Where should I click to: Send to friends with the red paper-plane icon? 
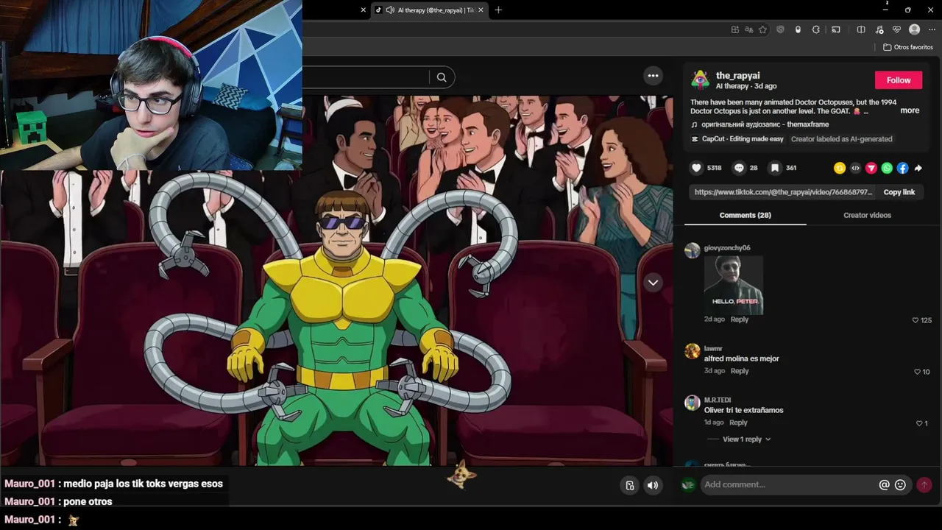click(871, 168)
